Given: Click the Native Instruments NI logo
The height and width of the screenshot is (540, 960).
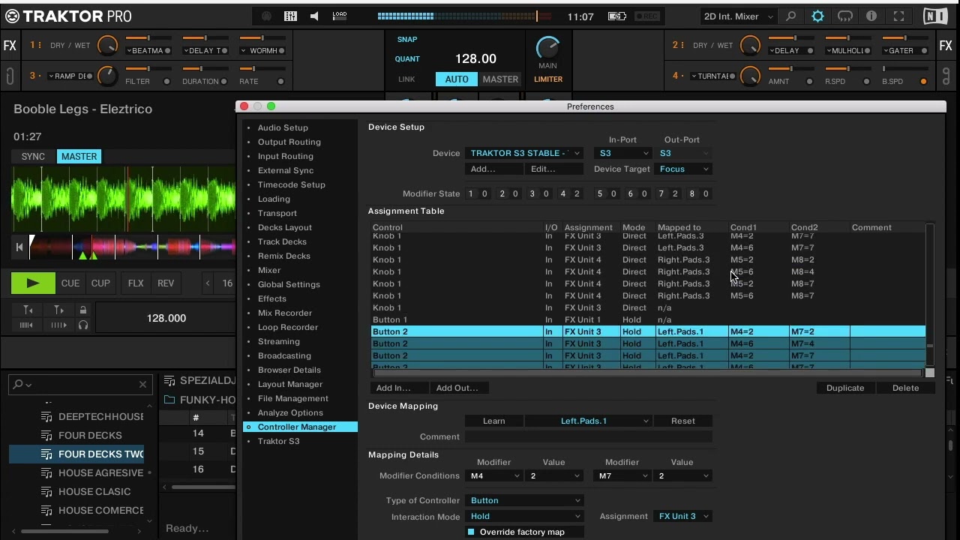Looking at the screenshot, I should coord(935,16).
